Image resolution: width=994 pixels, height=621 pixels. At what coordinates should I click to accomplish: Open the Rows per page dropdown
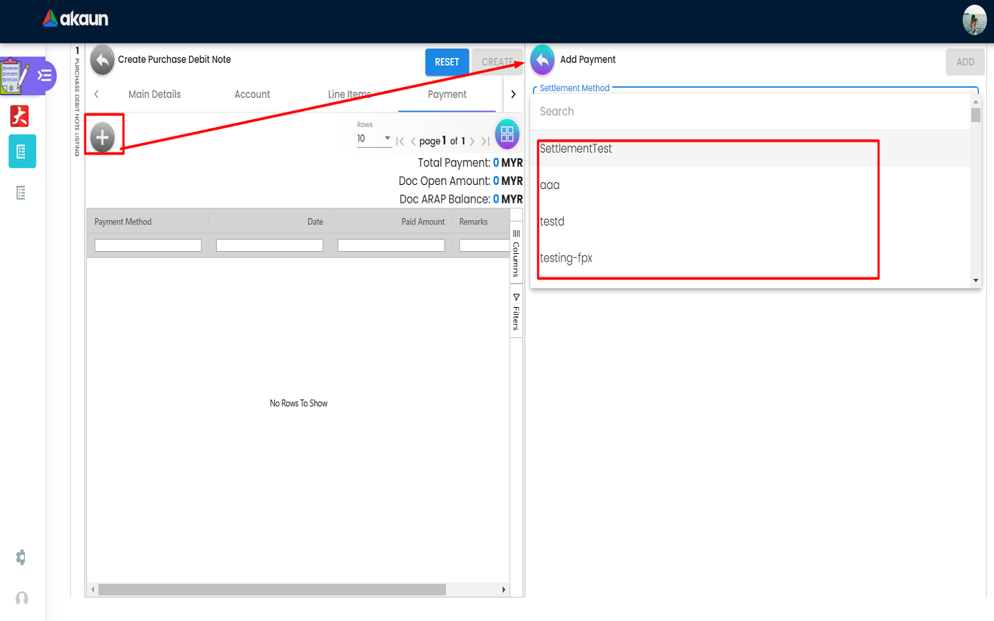(x=373, y=139)
